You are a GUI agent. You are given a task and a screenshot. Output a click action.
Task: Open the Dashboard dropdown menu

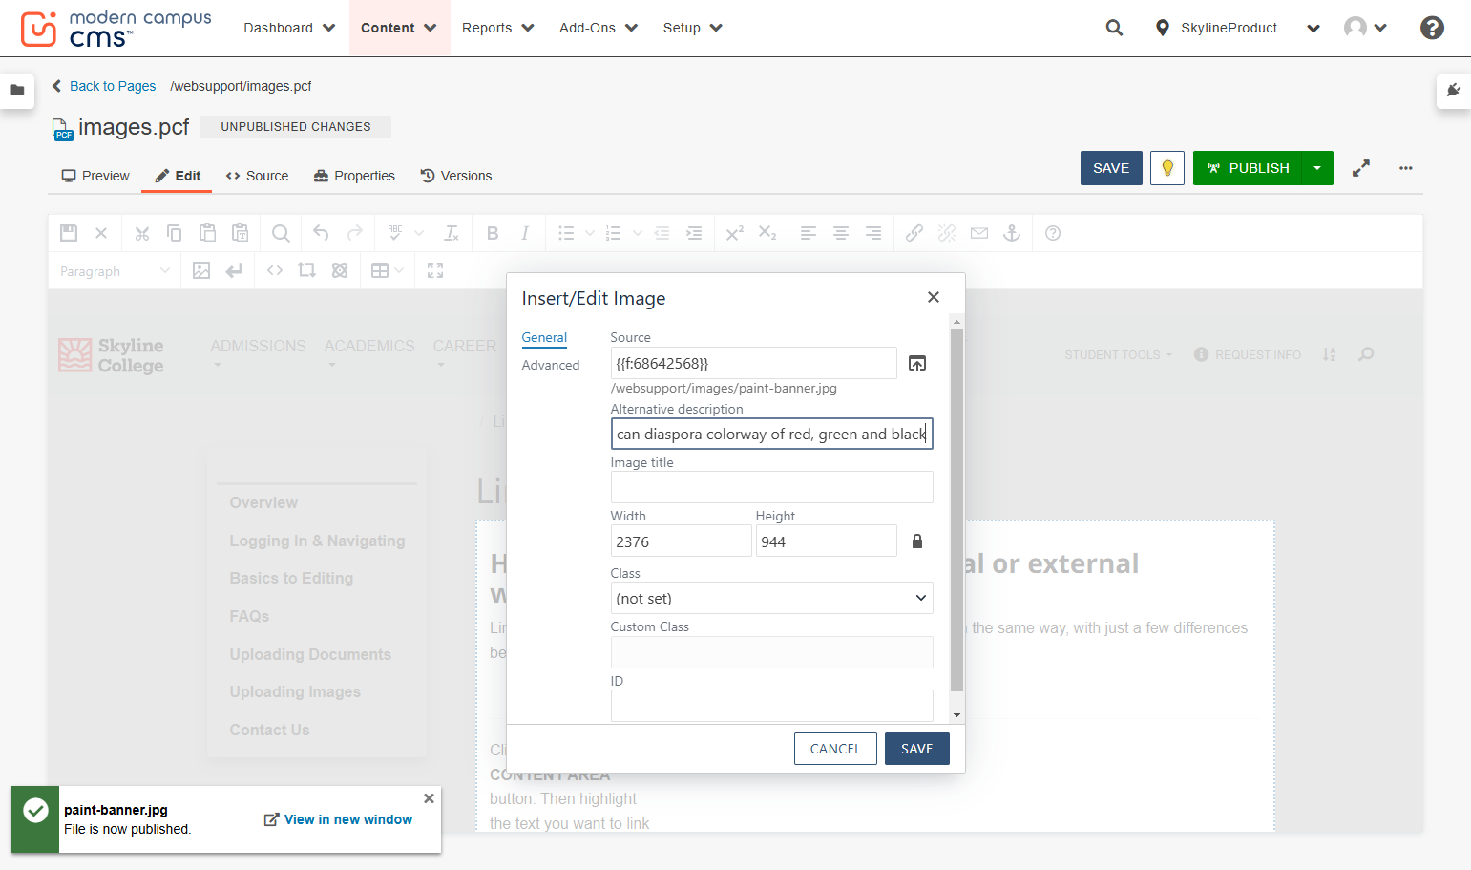coord(289,28)
